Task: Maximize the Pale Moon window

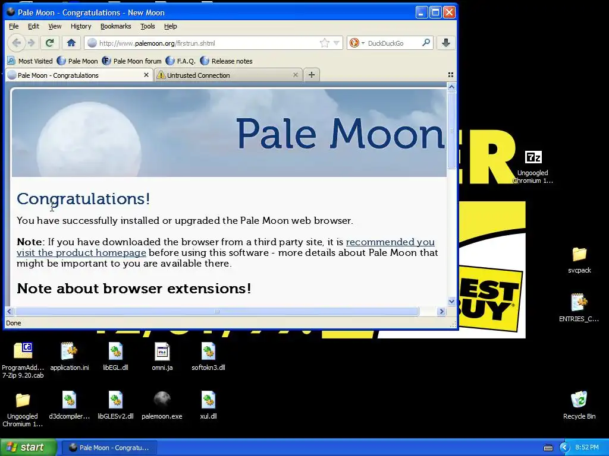Action: (x=435, y=12)
